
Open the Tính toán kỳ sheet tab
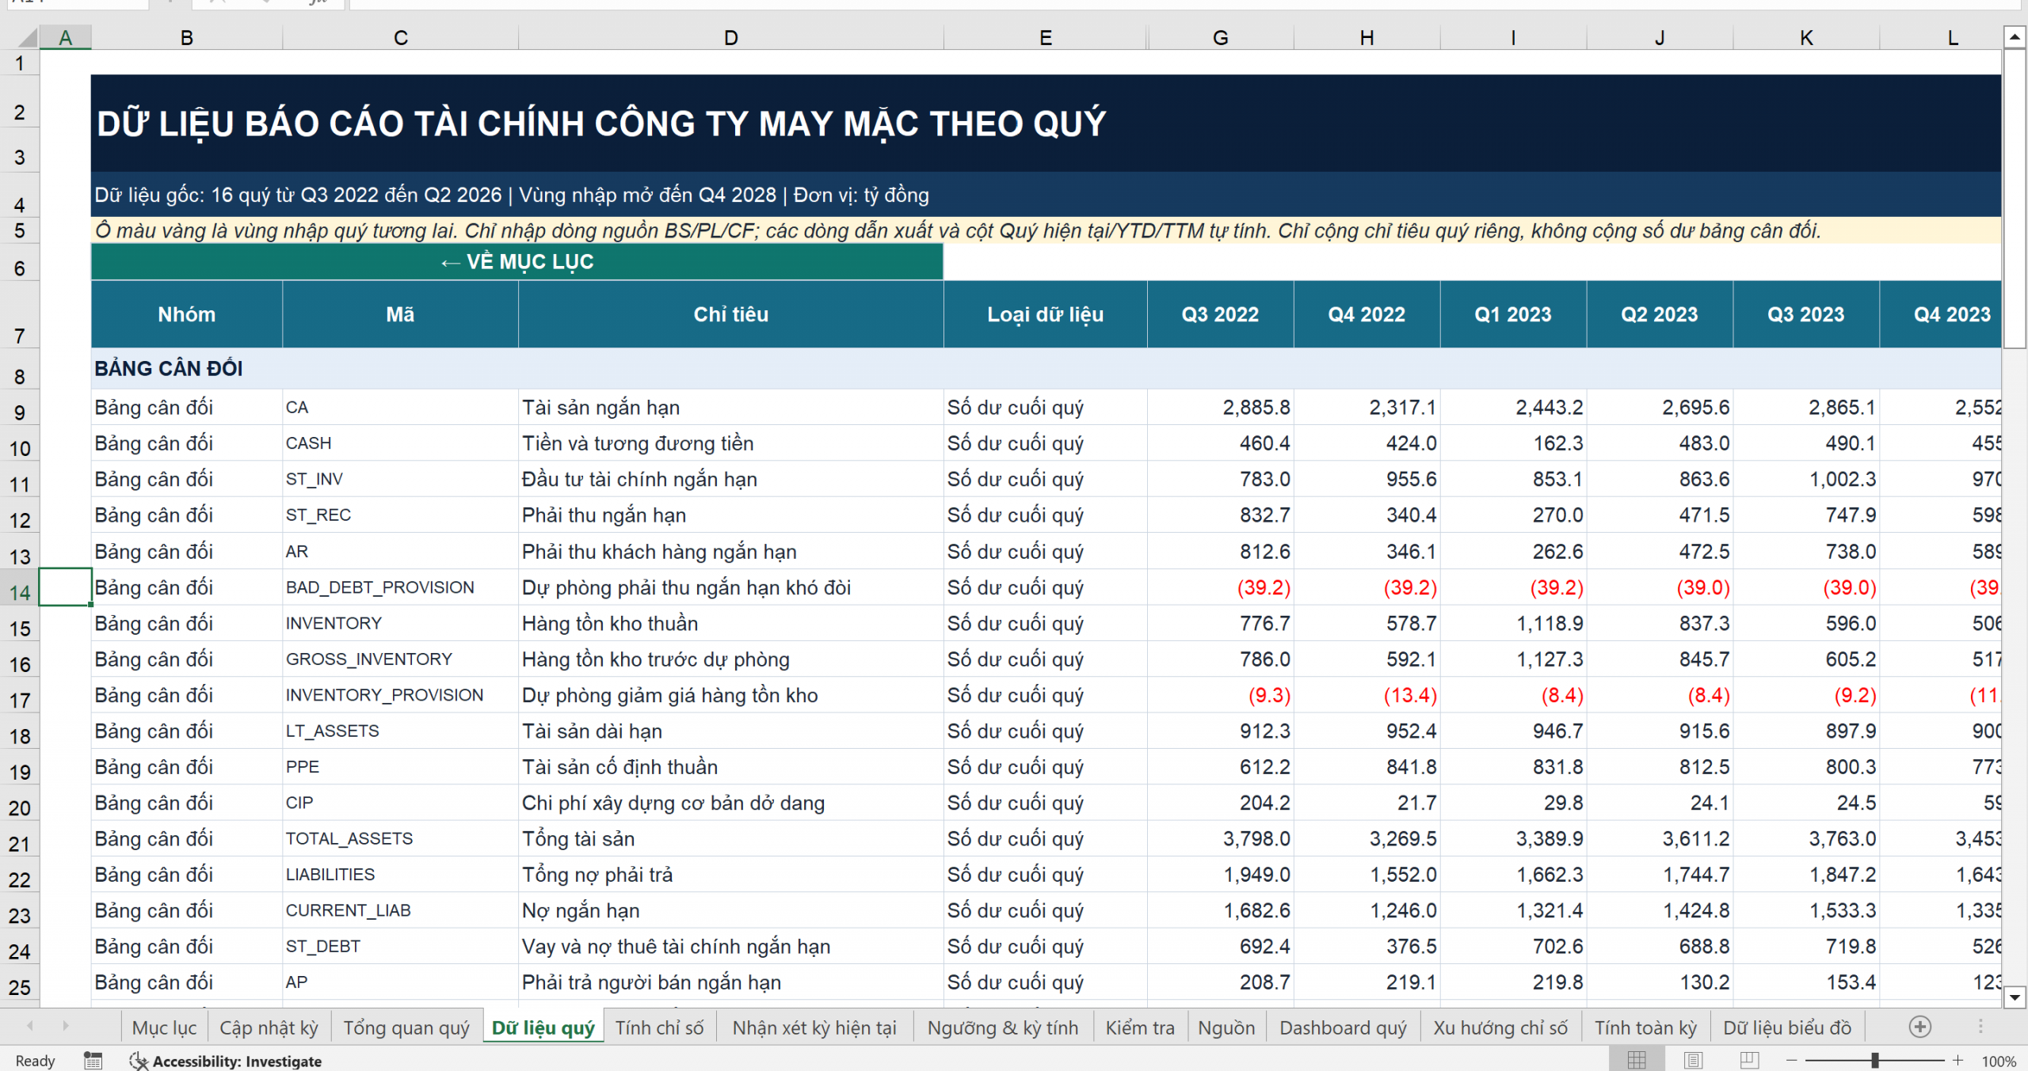(x=1645, y=1027)
